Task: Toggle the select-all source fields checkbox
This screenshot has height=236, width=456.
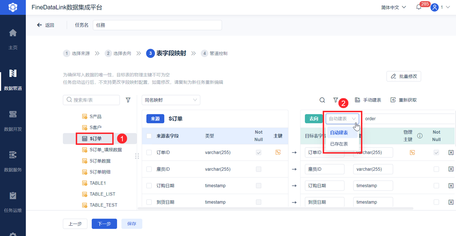Action: (149, 136)
